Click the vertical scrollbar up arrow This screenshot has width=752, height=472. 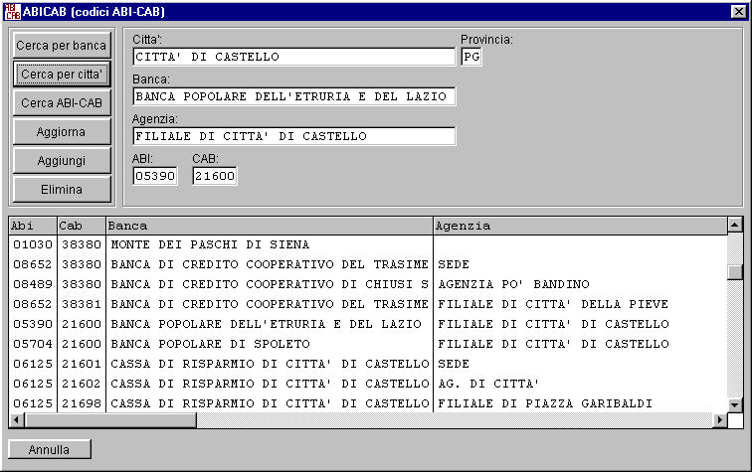[x=735, y=226]
